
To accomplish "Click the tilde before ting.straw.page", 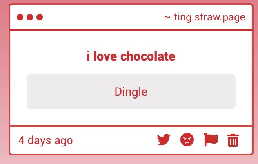I will pyautogui.click(x=167, y=18).
